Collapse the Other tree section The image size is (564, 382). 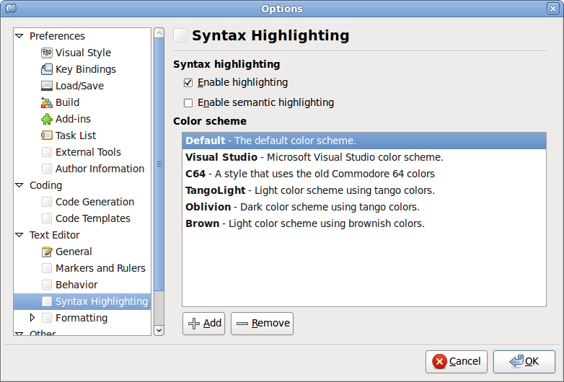click(19, 334)
